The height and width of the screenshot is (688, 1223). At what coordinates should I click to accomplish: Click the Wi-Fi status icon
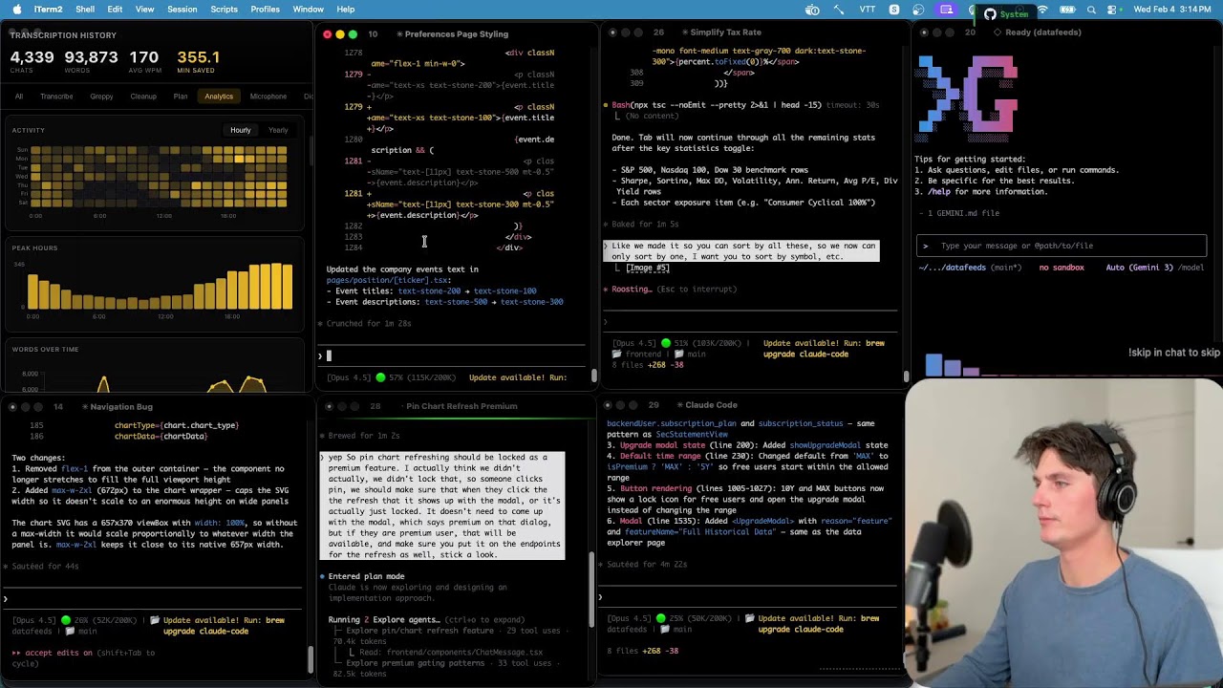(1042, 10)
